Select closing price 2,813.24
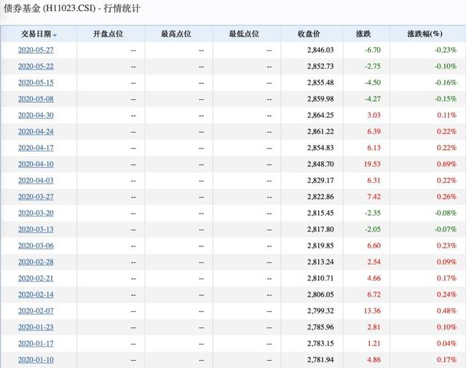Image resolution: width=466 pixels, height=368 pixels. click(x=320, y=262)
